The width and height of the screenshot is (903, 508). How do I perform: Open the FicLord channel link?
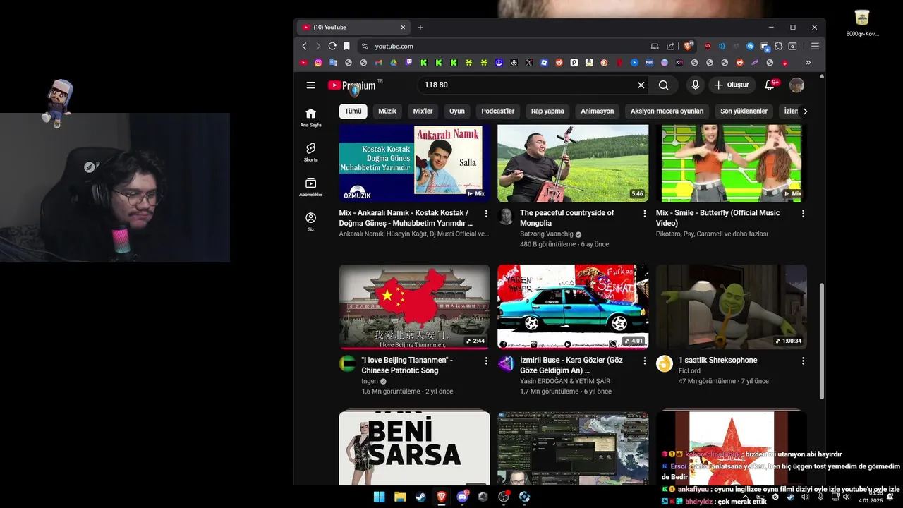coord(689,370)
